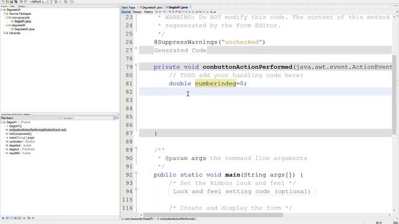399x224 pixels.
Task: Open the Members filter dropdown in Navigator
Action: coord(59,118)
